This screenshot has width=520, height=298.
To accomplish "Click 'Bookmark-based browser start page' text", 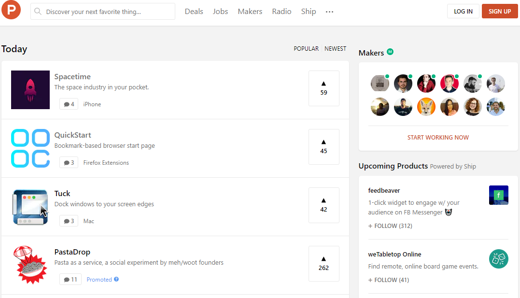I will click(104, 146).
